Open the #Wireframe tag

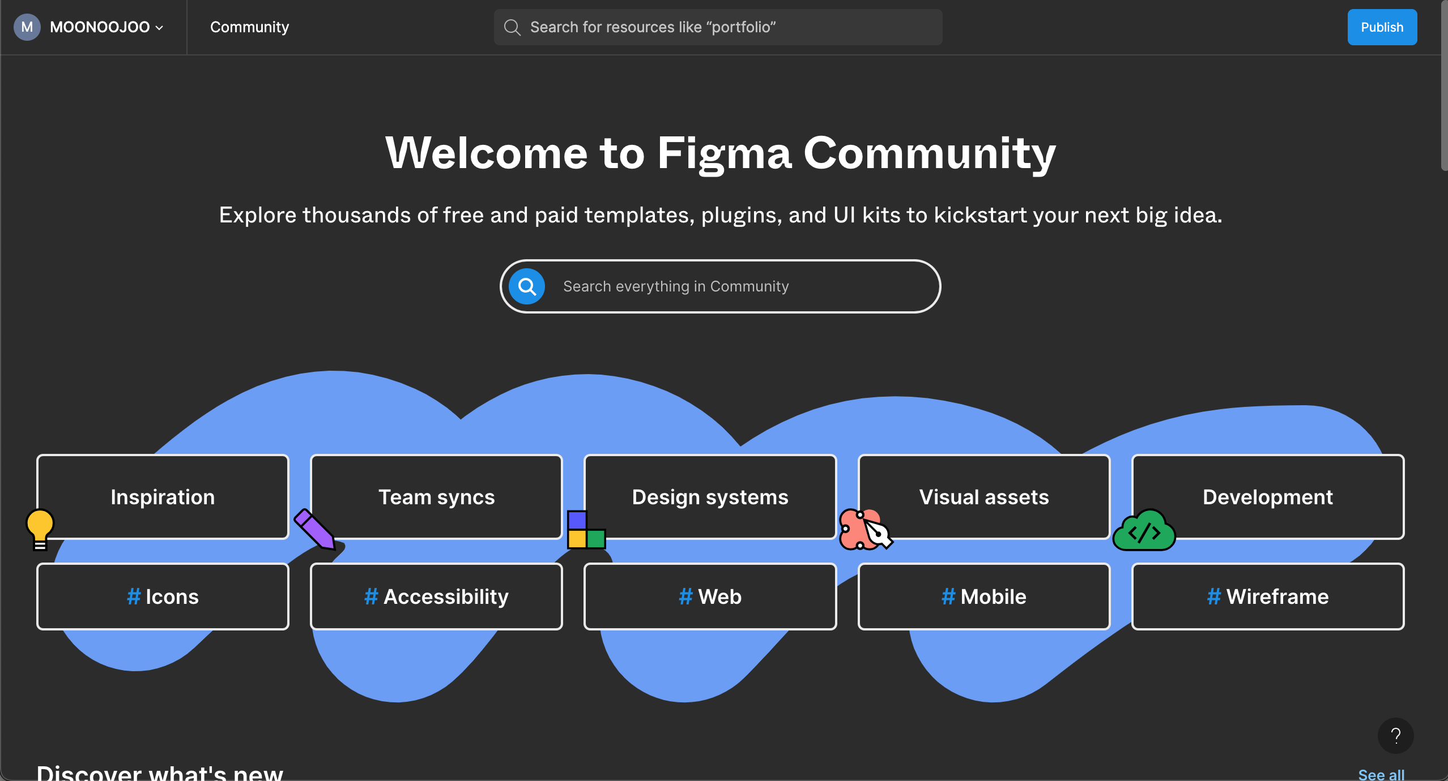[1267, 597]
